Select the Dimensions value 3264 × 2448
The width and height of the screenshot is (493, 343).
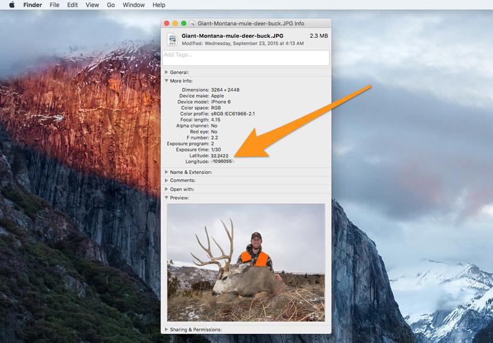point(225,90)
